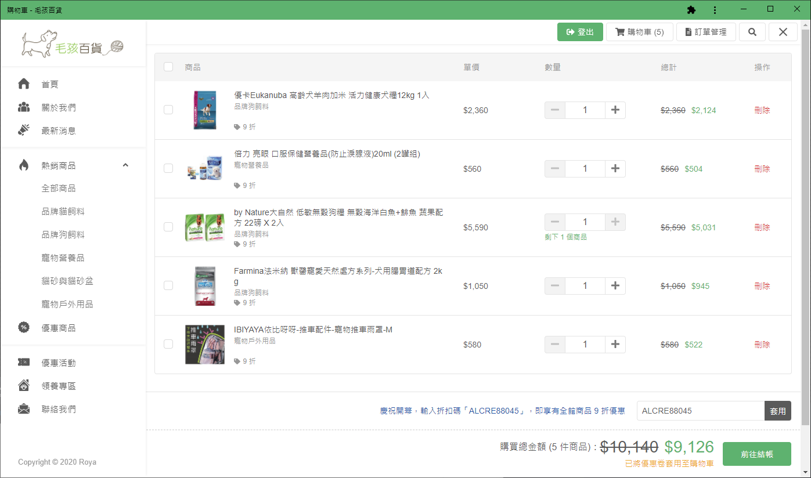Click the 9 折 tag on IBIYAYA row
This screenshot has width=811, height=478.
coord(244,361)
